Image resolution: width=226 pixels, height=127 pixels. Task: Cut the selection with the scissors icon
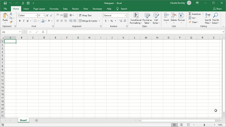coord(11,14)
